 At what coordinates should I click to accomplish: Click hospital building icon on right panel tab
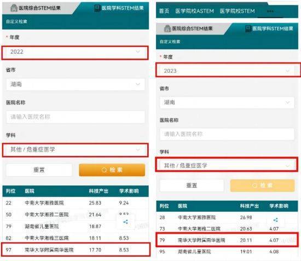point(167,28)
